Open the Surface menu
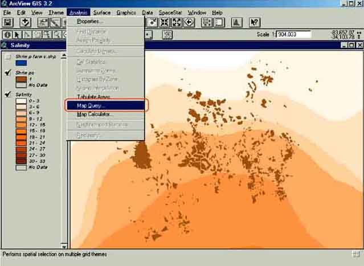364x266 pixels. [x=102, y=12]
